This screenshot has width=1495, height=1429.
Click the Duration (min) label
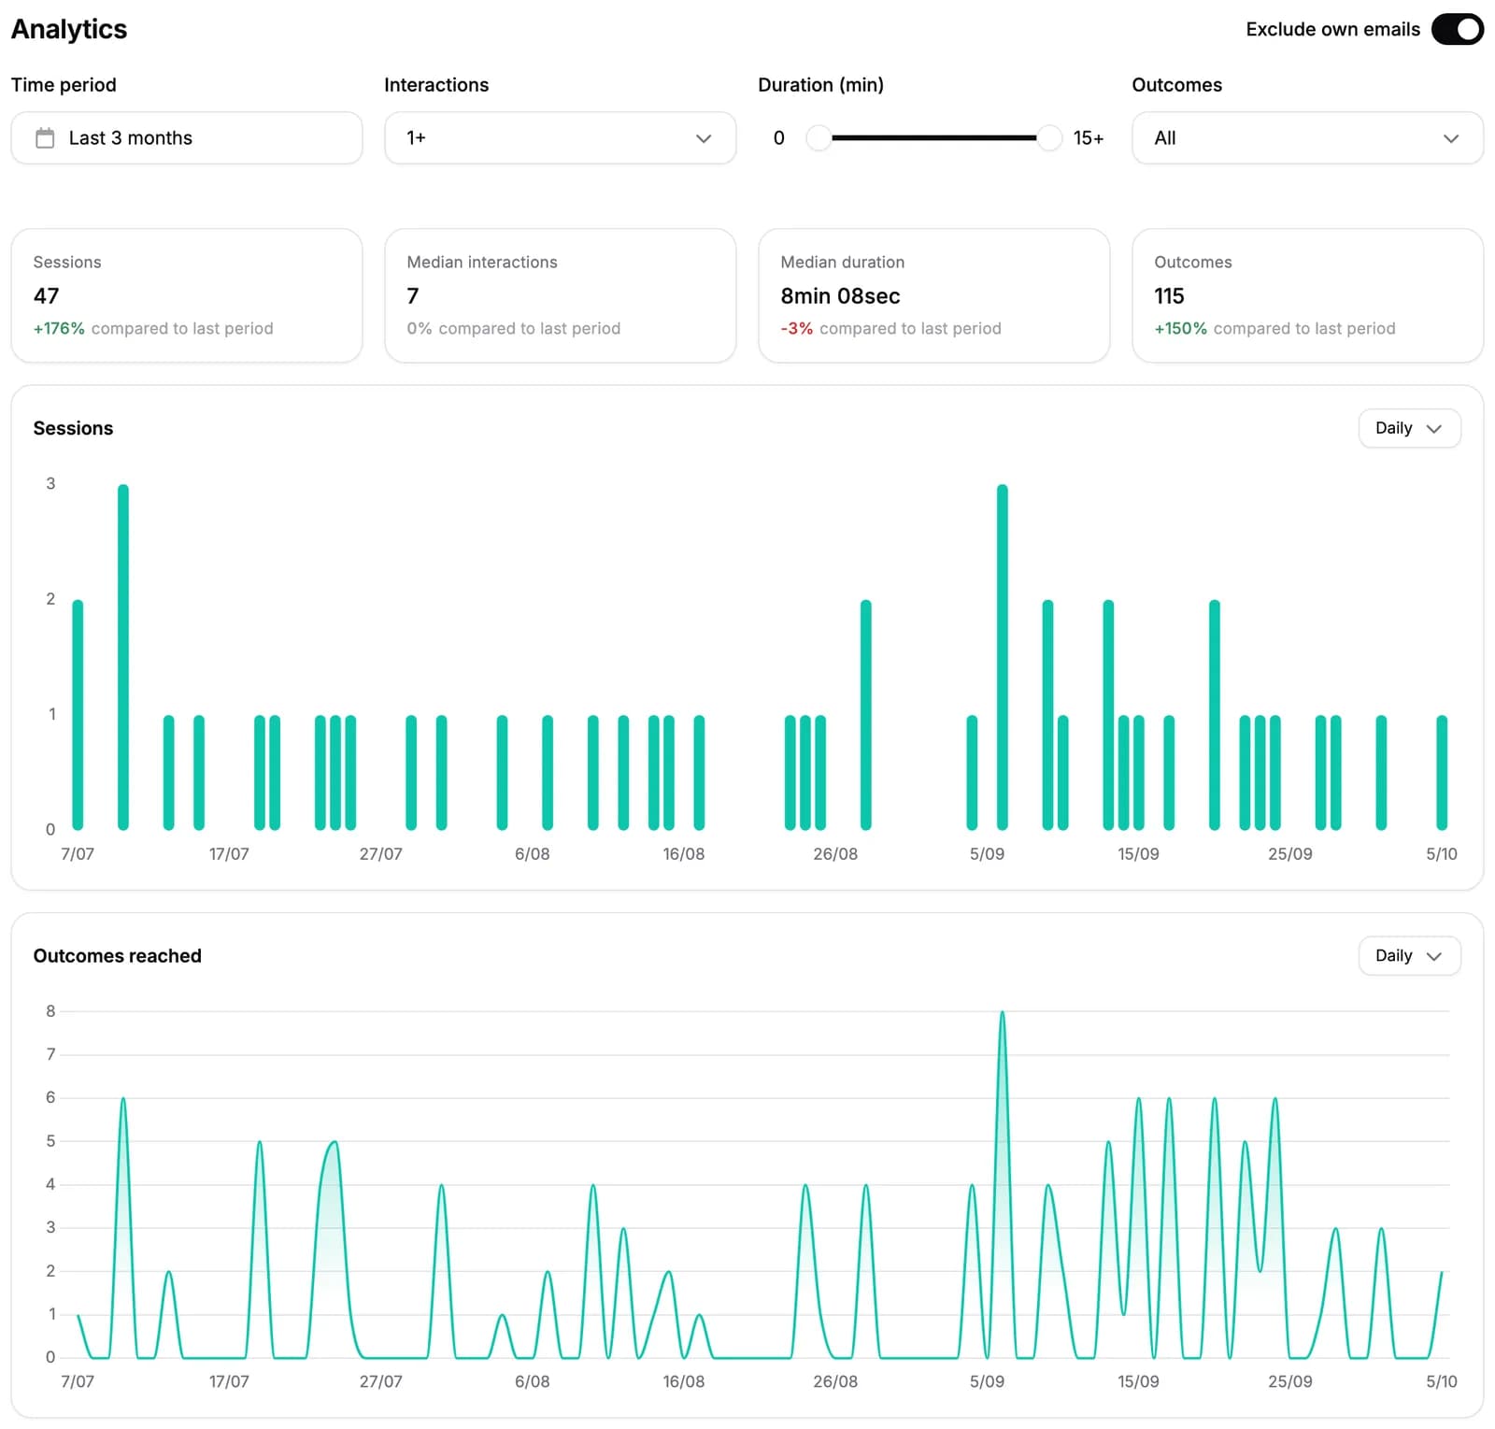tap(820, 85)
